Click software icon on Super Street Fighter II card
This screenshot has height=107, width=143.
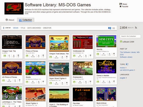(51, 83)
